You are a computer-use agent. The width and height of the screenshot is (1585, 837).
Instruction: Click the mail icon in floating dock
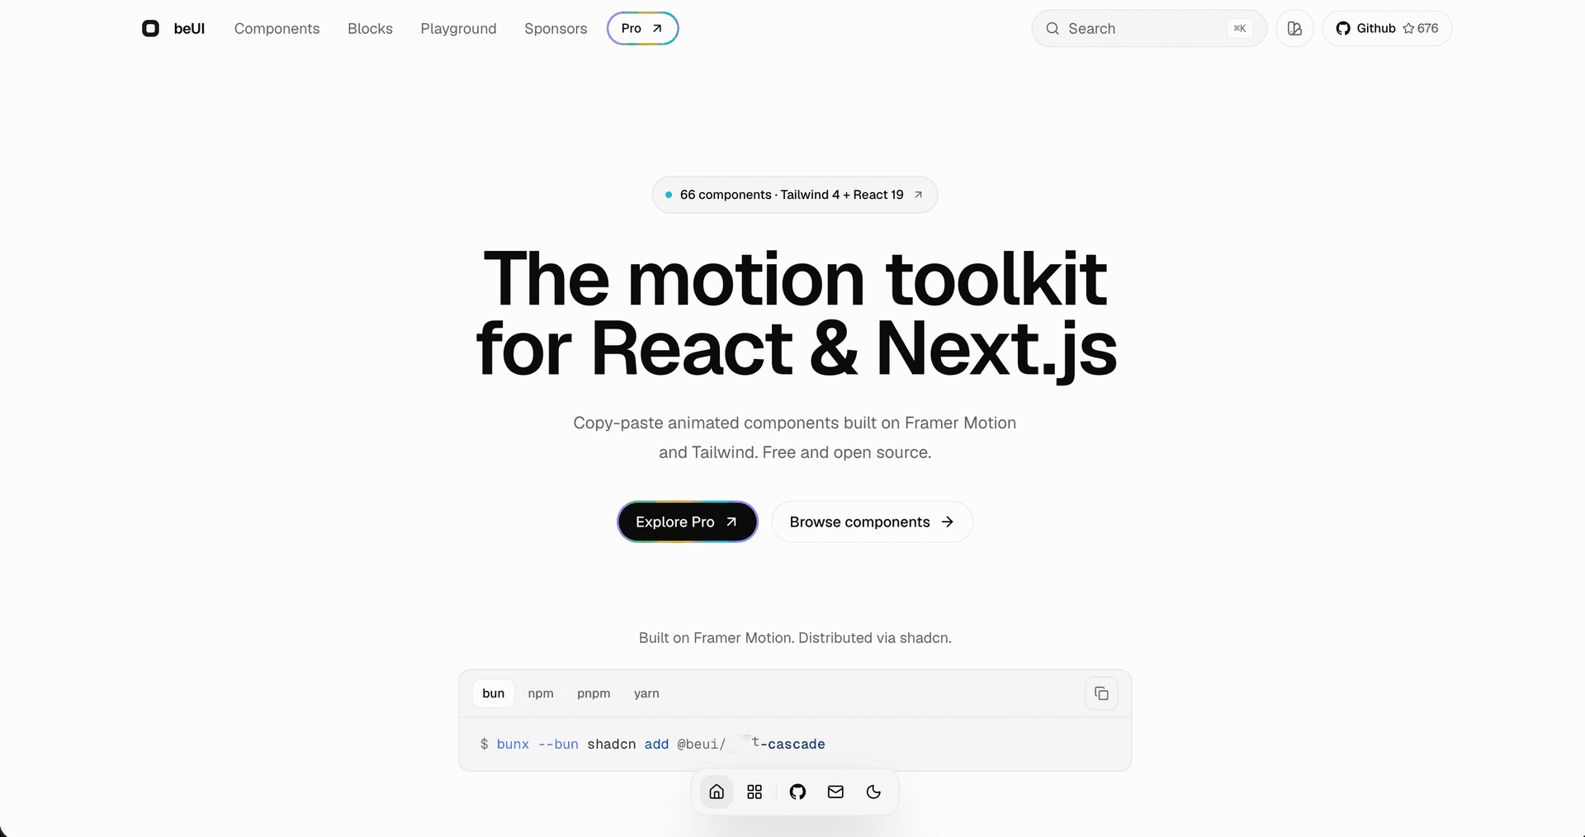point(835,792)
